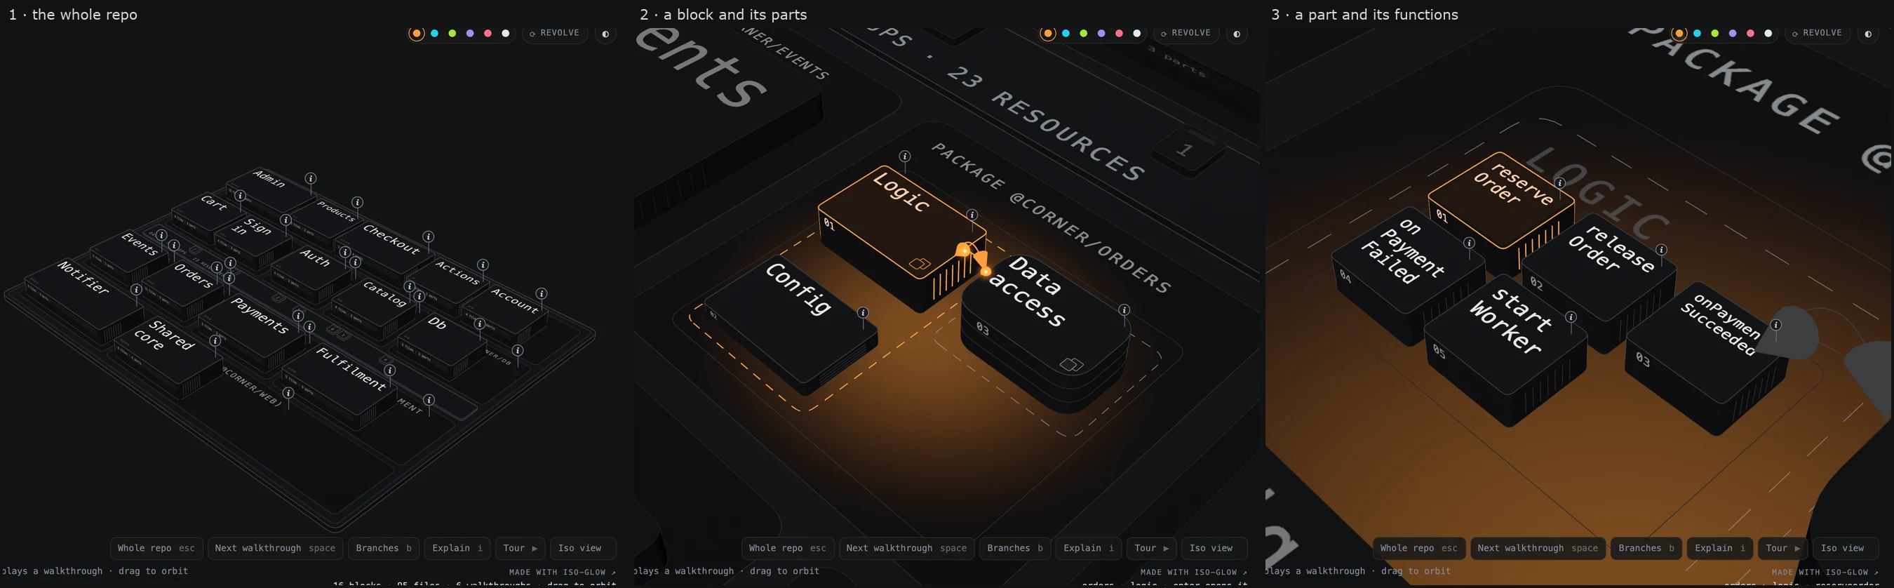
Task: Open the info pin on the Config part
Action: [x=864, y=313]
